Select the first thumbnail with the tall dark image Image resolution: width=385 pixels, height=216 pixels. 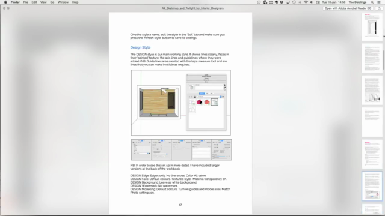click(372, 26)
